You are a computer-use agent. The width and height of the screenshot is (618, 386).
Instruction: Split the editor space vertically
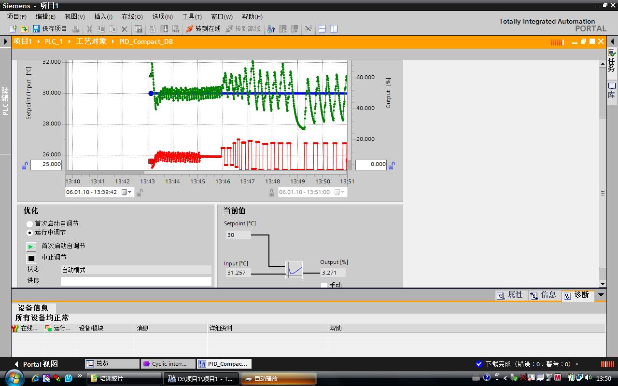point(334,29)
